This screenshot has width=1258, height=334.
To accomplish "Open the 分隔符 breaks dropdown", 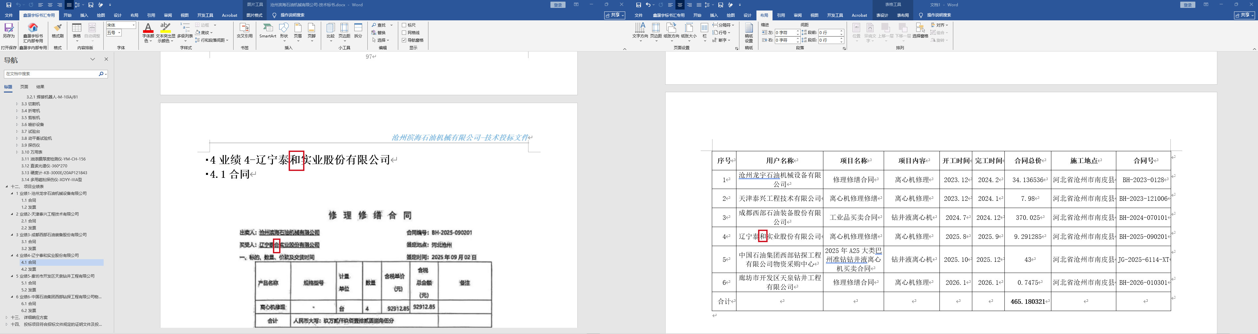I will coord(723,25).
